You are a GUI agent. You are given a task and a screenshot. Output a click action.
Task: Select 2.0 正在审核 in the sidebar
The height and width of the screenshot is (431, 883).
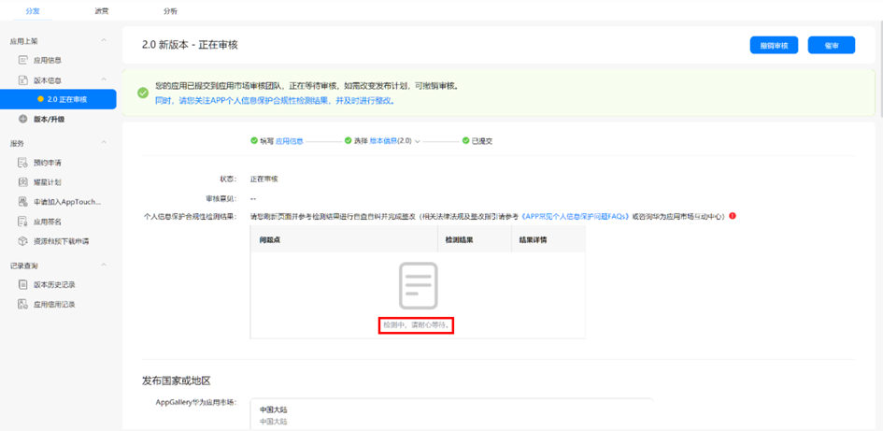(x=66, y=99)
